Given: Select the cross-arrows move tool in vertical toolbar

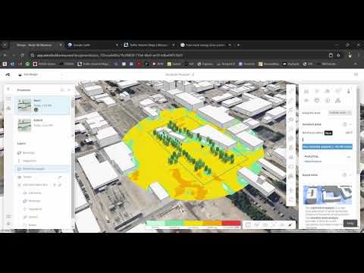Looking at the screenshot, I should [x=291, y=190].
